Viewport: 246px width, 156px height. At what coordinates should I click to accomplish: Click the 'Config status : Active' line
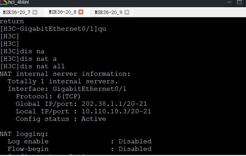pyautogui.click(x=61, y=119)
